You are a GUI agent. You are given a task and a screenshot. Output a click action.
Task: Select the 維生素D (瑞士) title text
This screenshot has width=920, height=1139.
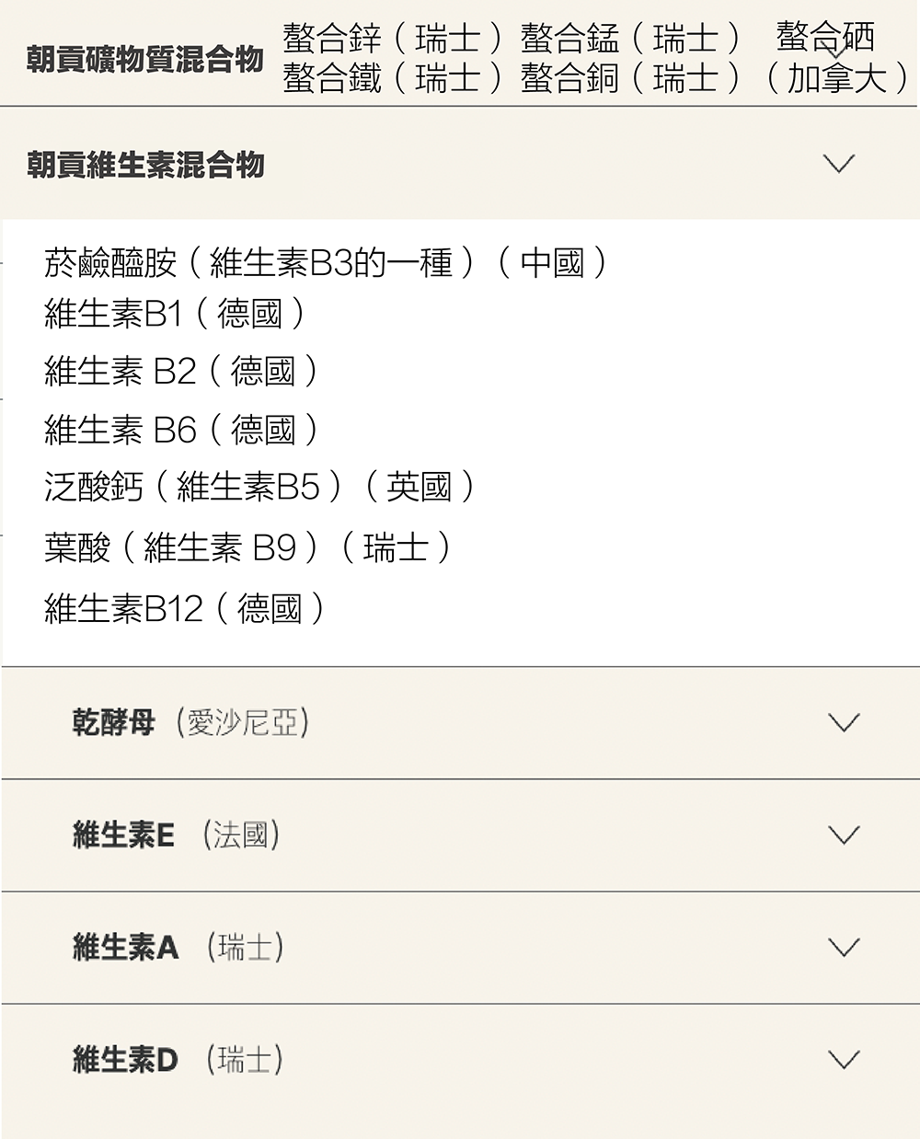tap(178, 1060)
